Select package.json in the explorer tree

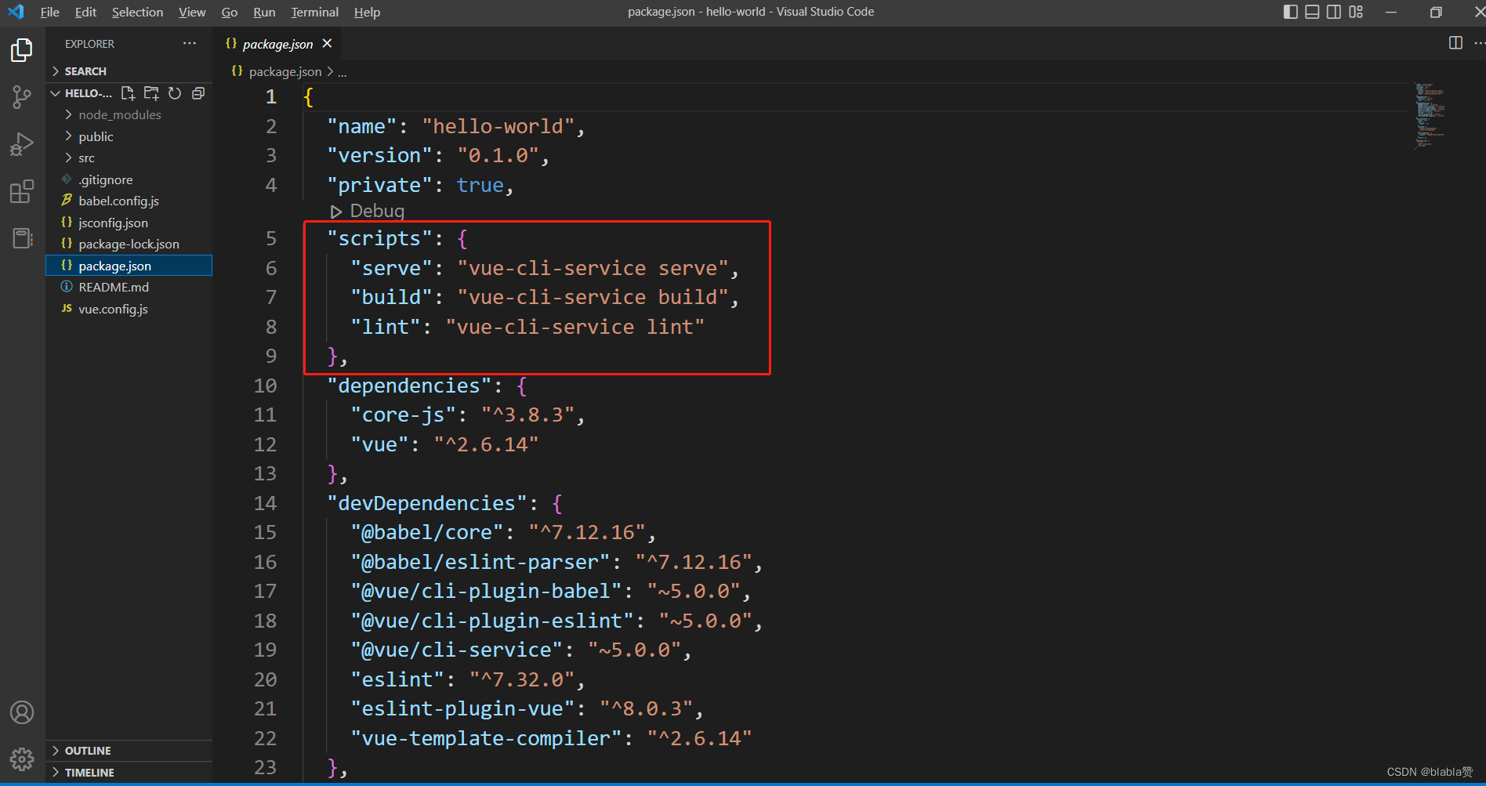tap(129, 266)
